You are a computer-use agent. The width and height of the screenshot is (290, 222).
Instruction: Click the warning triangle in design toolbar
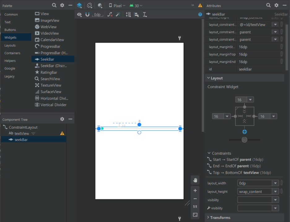(200, 5)
